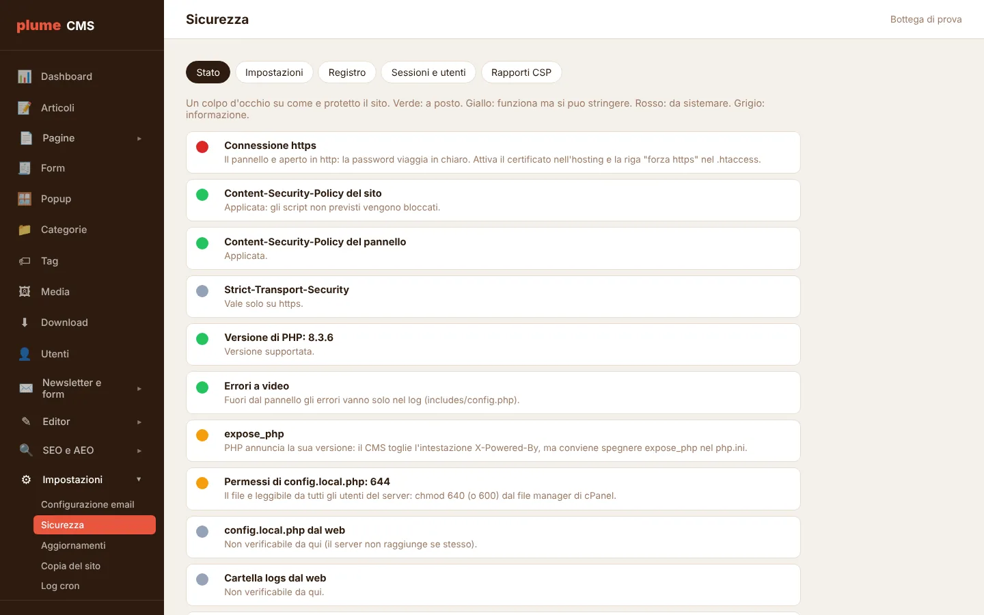
Task: Expand SEO e AEO submenu arrow
Action: 139,451
